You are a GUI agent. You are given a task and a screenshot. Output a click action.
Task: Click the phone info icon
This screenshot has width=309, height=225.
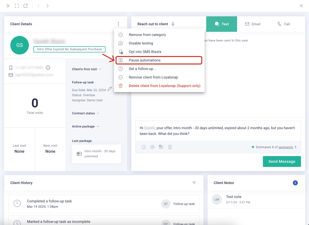pyautogui.click(x=48, y=68)
